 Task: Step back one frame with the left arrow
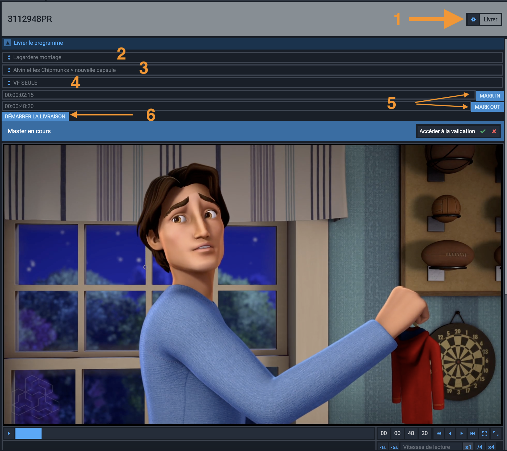coord(450,433)
